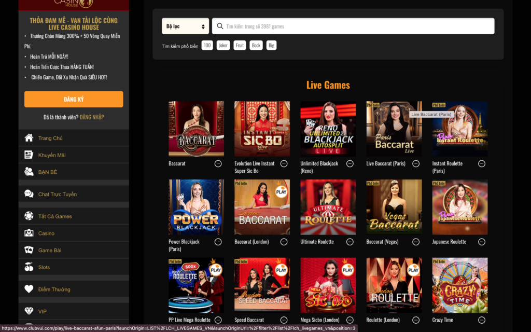Open the Mega Sic Bo thumbnail
The width and height of the screenshot is (531, 332).
click(x=328, y=285)
